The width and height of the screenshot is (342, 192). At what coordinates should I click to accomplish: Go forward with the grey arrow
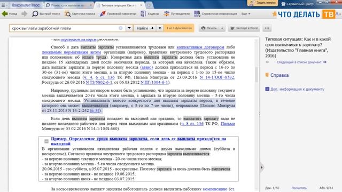pos(24,14)
